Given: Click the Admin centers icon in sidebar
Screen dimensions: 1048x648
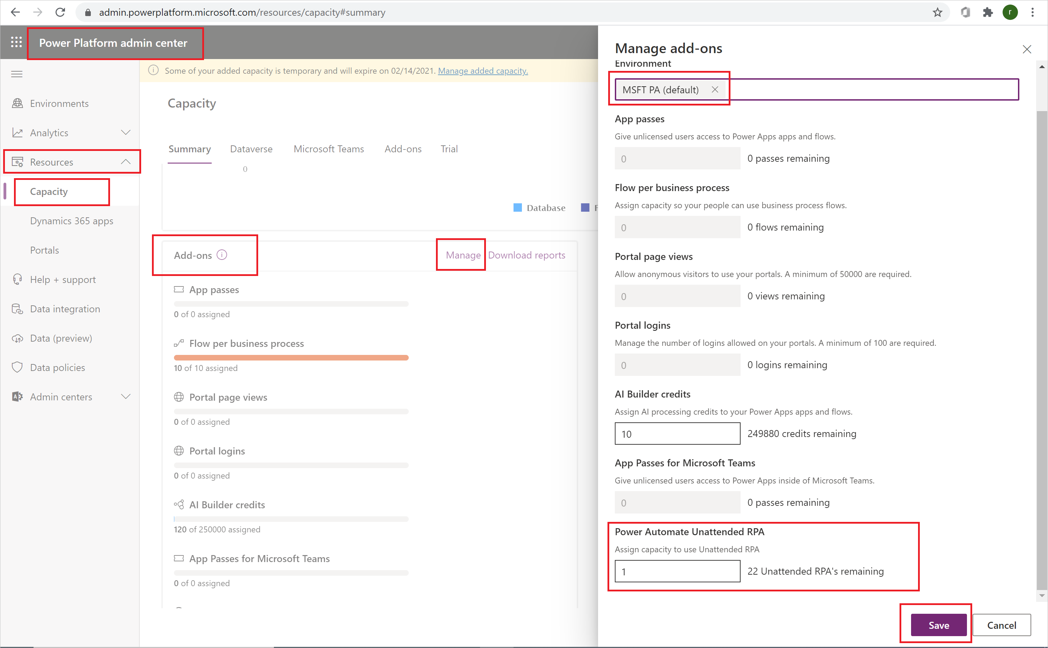Looking at the screenshot, I should (16, 396).
